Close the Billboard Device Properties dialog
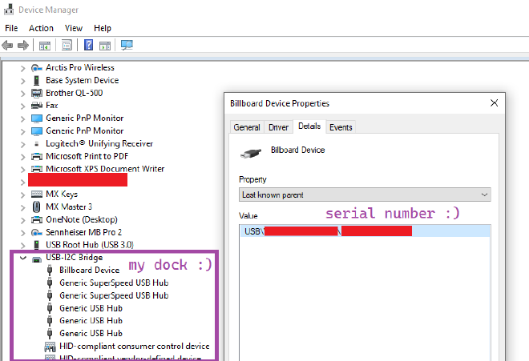Screen dimensions: 529x361 pyautogui.click(x=494, y=102)
